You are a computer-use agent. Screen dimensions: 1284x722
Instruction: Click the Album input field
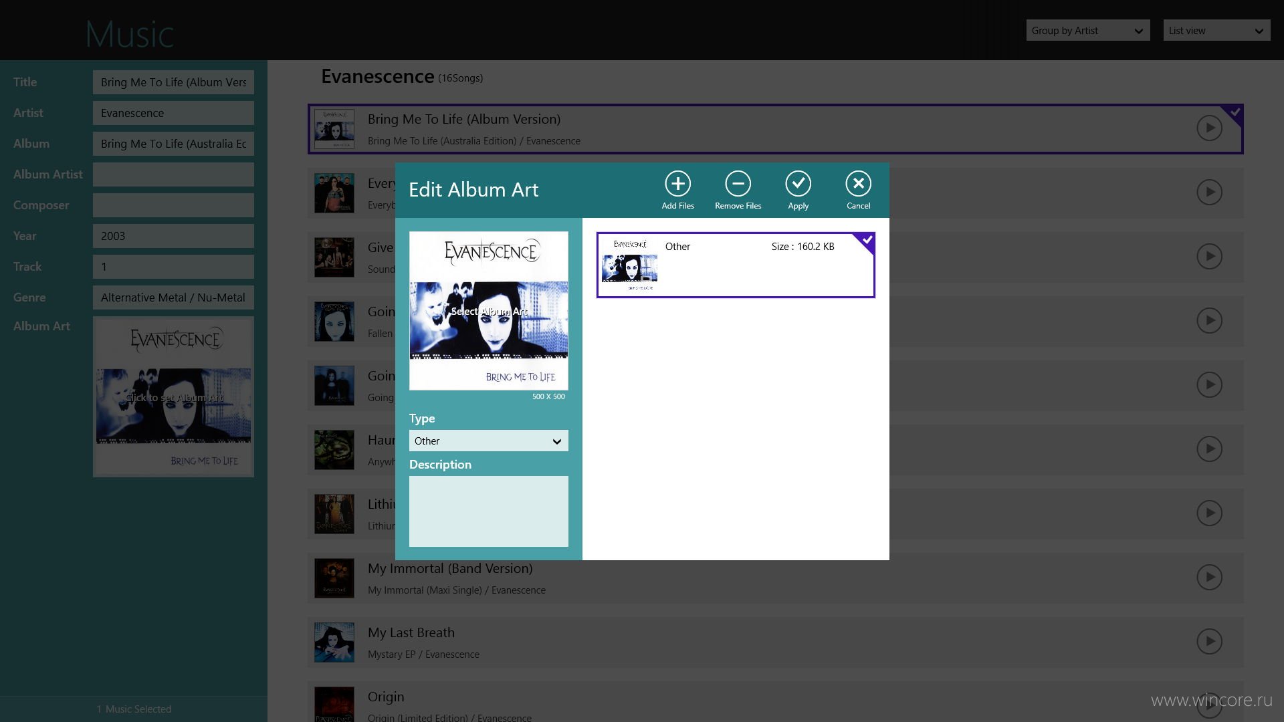tap(173, 144)
